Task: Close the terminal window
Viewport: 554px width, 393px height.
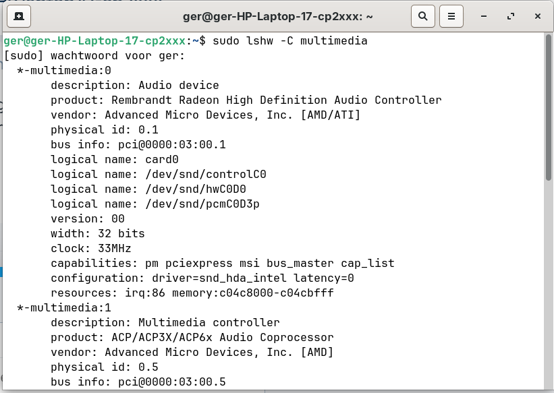Action: point(537,16)
